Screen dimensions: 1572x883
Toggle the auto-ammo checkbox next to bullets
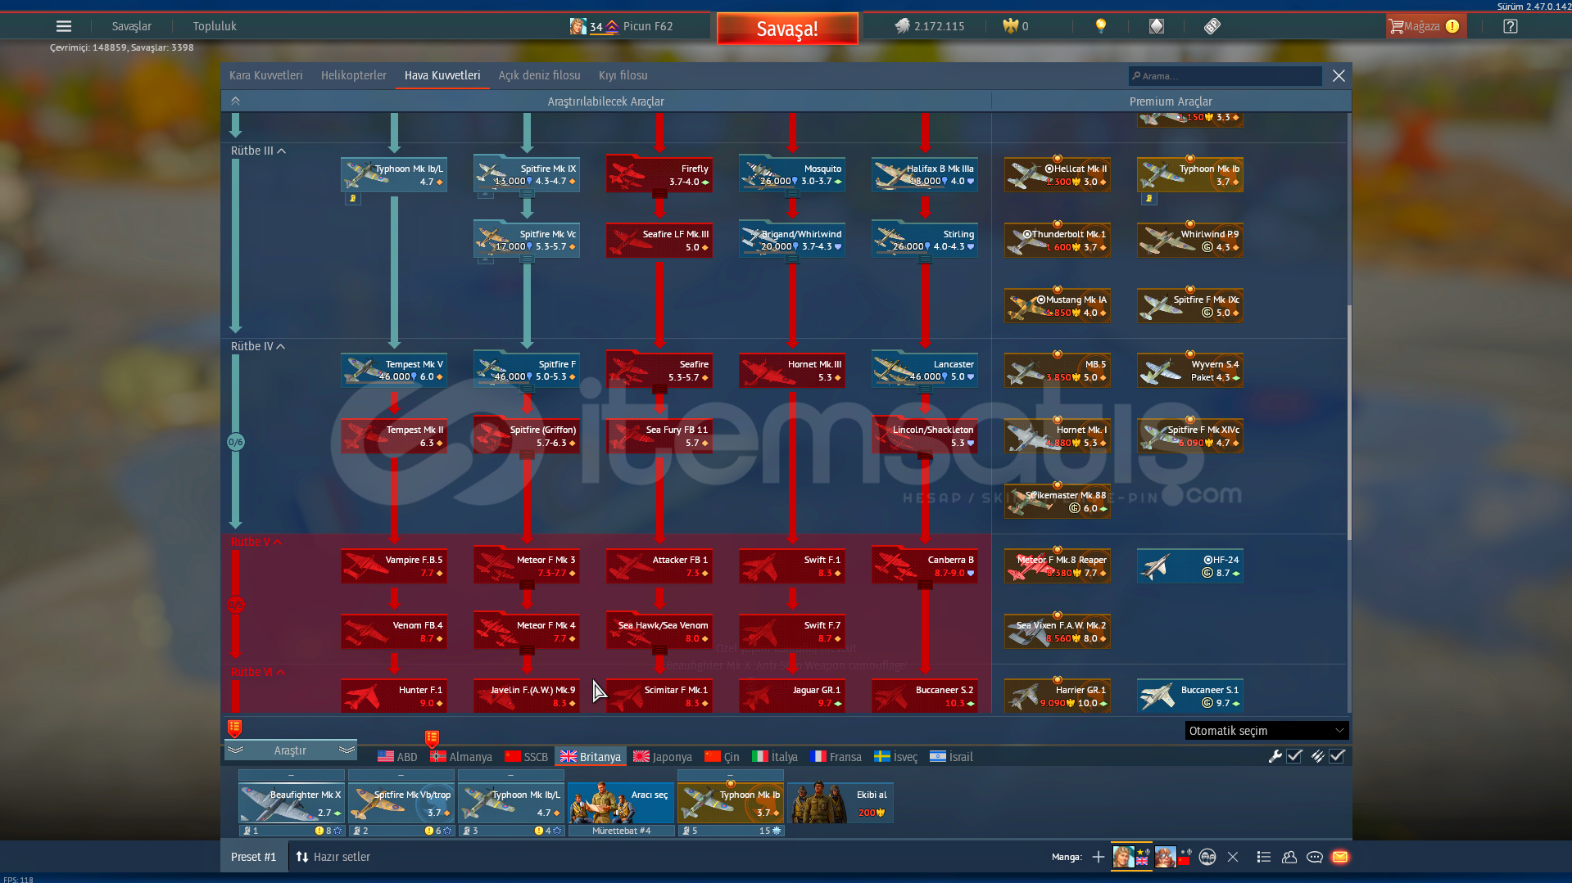pos(1337,756)
